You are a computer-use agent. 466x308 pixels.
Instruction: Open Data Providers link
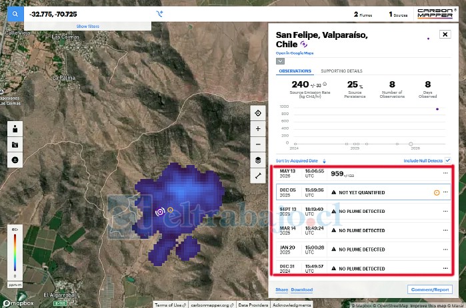click(253, 305)
